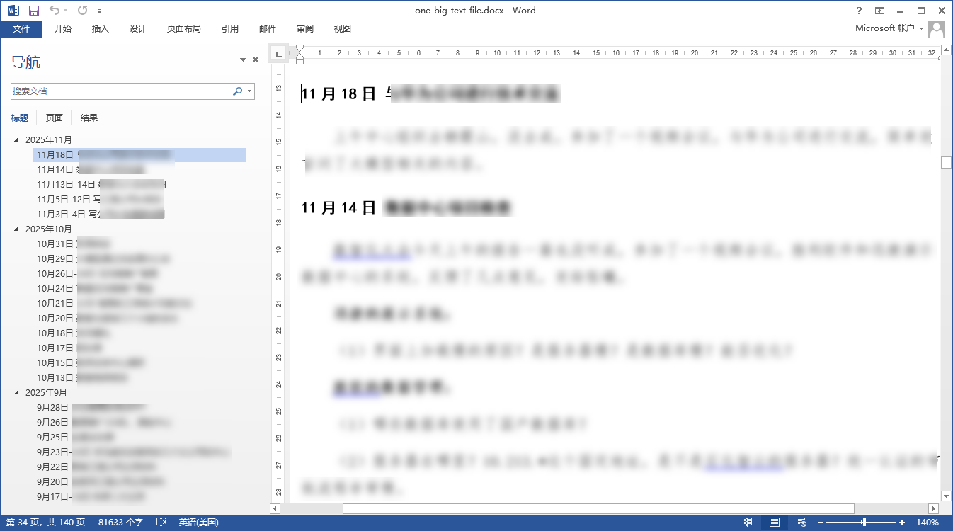Screen dimensions: 953x531
Task: Open the navigation pane options dropdown arrow
Action: [242, 59]
